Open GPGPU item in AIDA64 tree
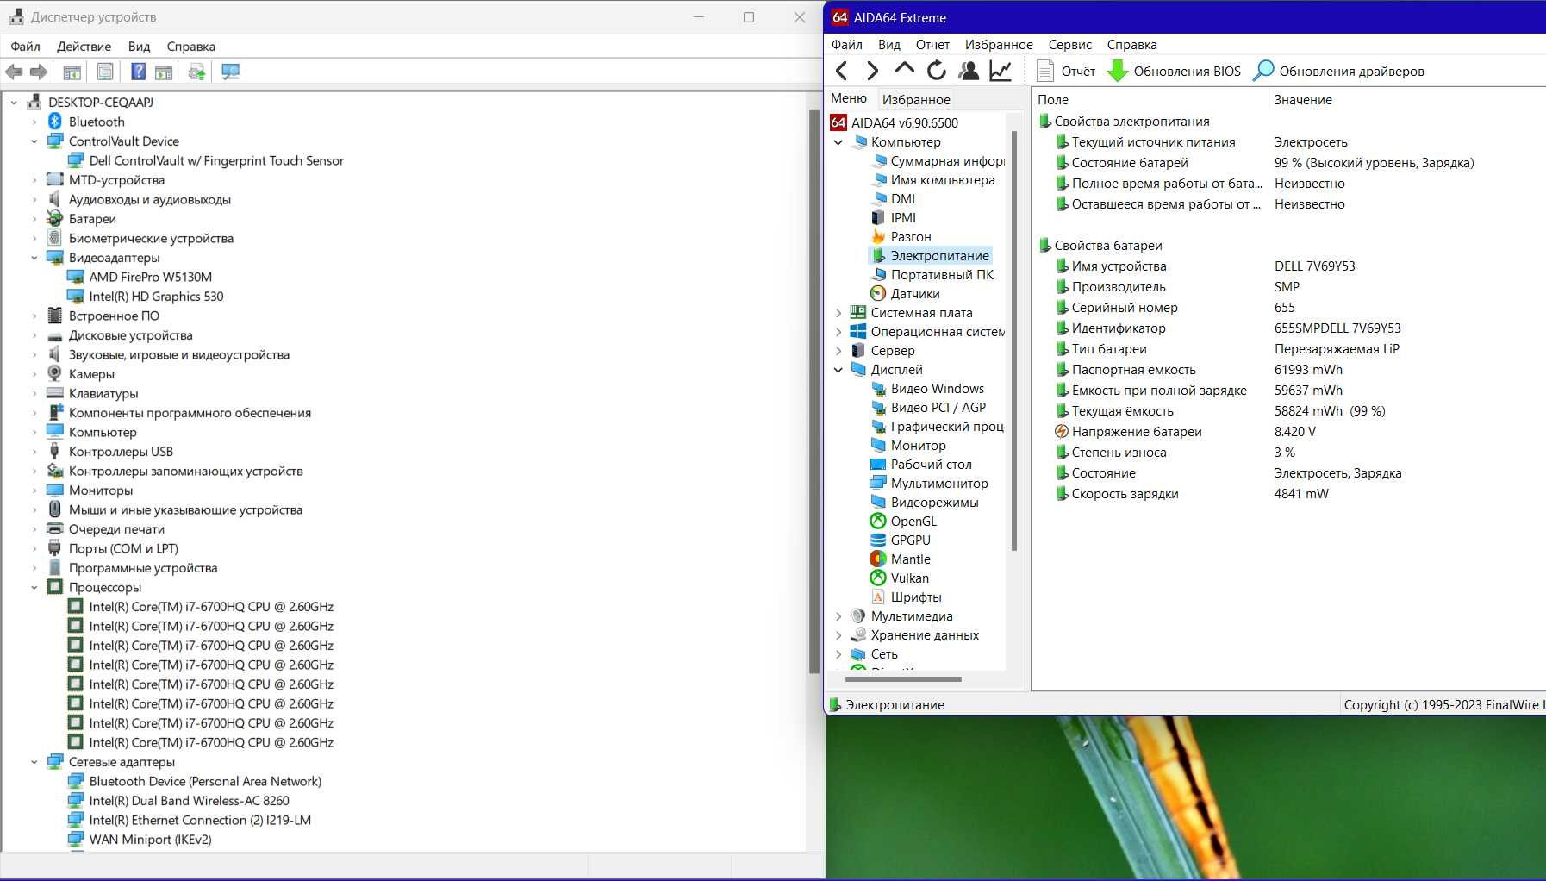Screen dimensions: 1546x881 (x=910, y=540)
